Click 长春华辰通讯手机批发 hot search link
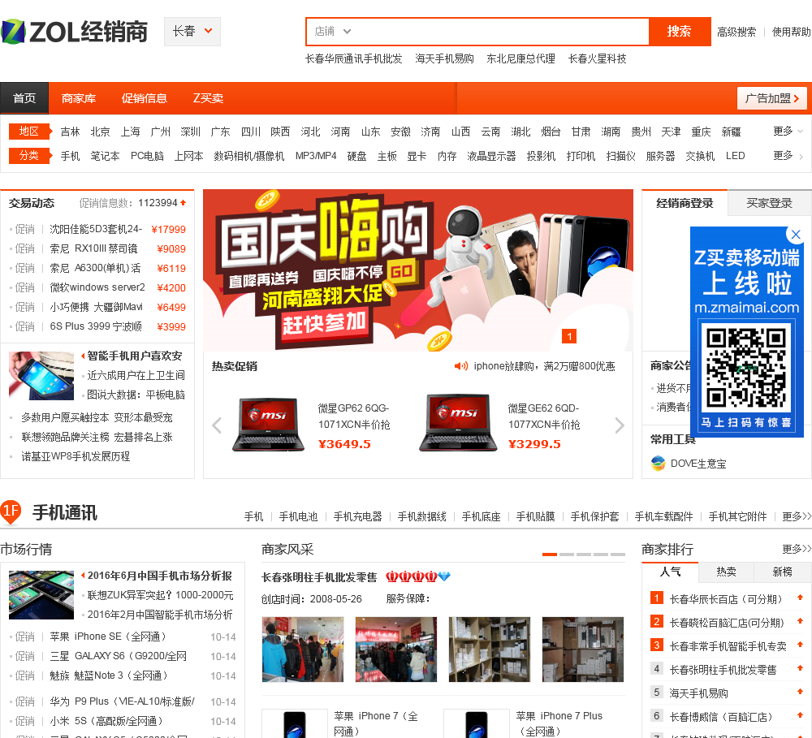The height and width of the screenshot is (738, 812). tap(354, 58)
